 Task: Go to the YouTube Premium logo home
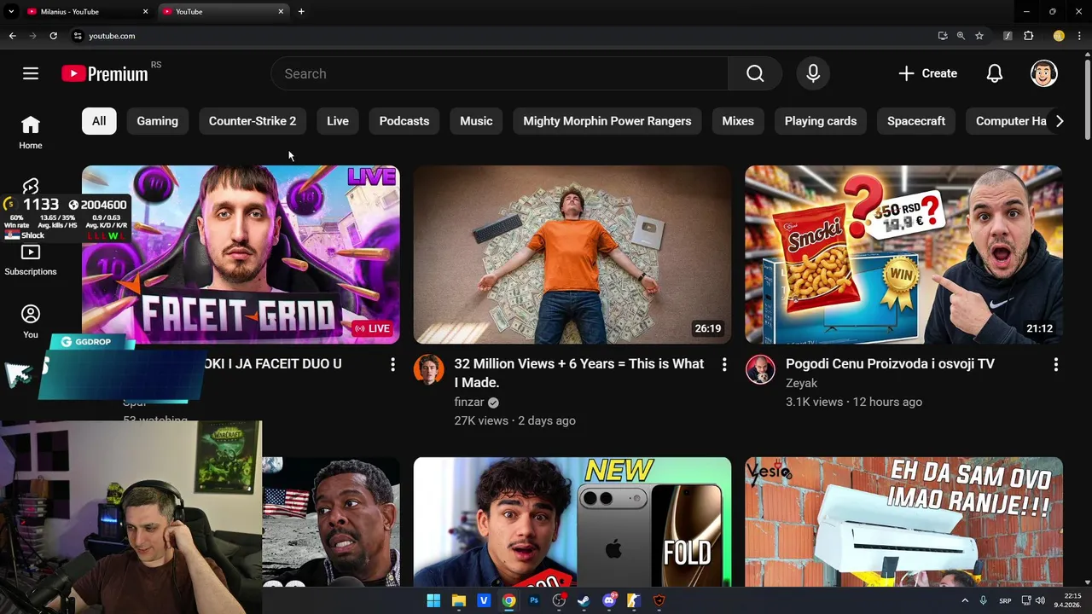(105, 74)
